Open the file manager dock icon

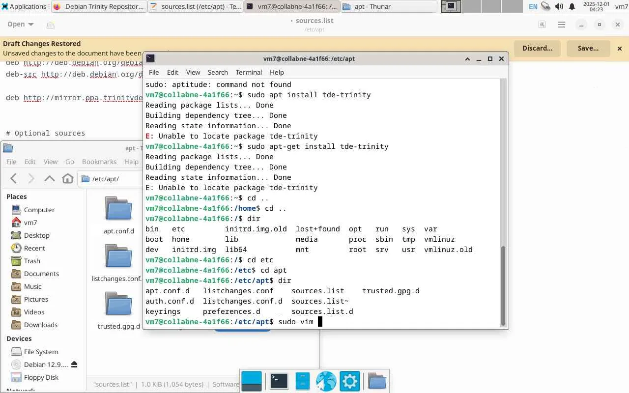click(303, 381)
